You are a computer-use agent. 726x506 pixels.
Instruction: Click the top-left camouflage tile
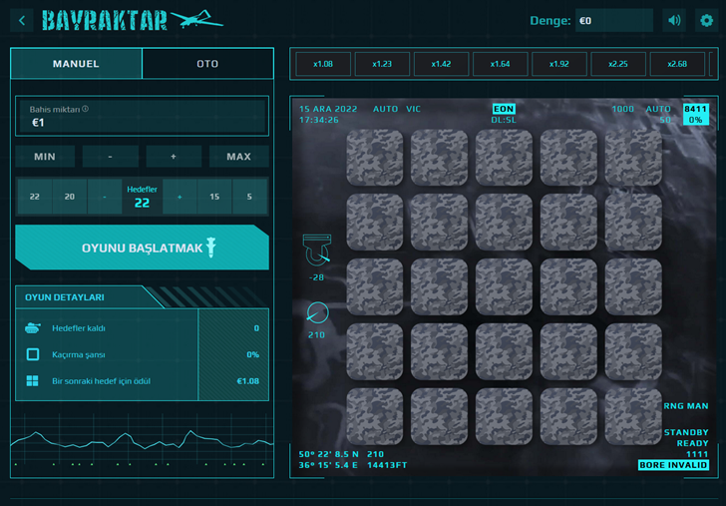click(375, 158)
